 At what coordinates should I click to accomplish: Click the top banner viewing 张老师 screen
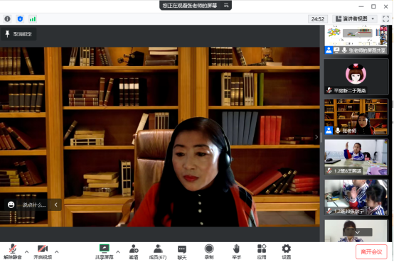pyautogui.click(x=196, y=5)
